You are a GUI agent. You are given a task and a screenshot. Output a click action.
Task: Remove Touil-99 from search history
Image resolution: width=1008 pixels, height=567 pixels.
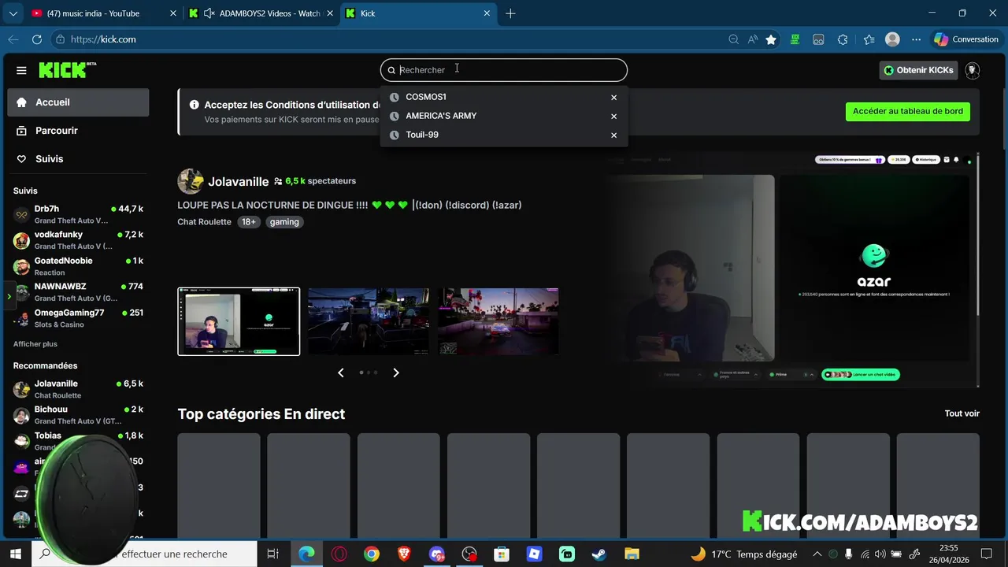tap(613, 135)
